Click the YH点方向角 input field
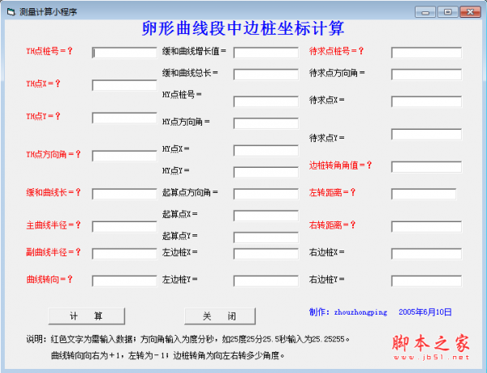 point(124,156)
